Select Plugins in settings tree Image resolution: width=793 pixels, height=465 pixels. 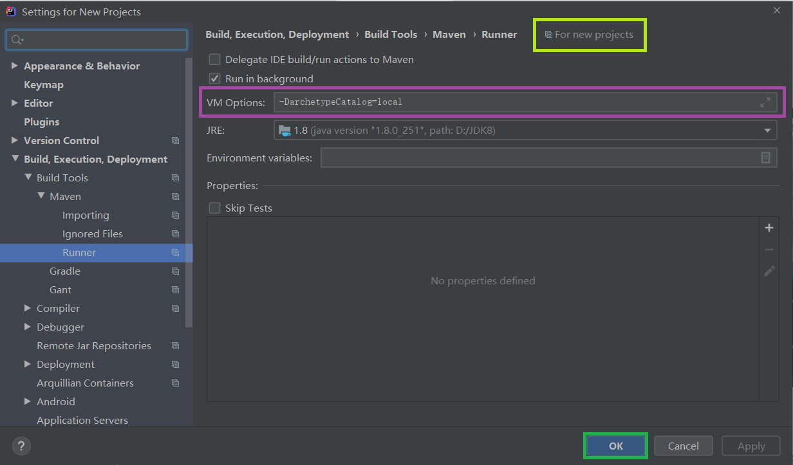tap(42, 122)
